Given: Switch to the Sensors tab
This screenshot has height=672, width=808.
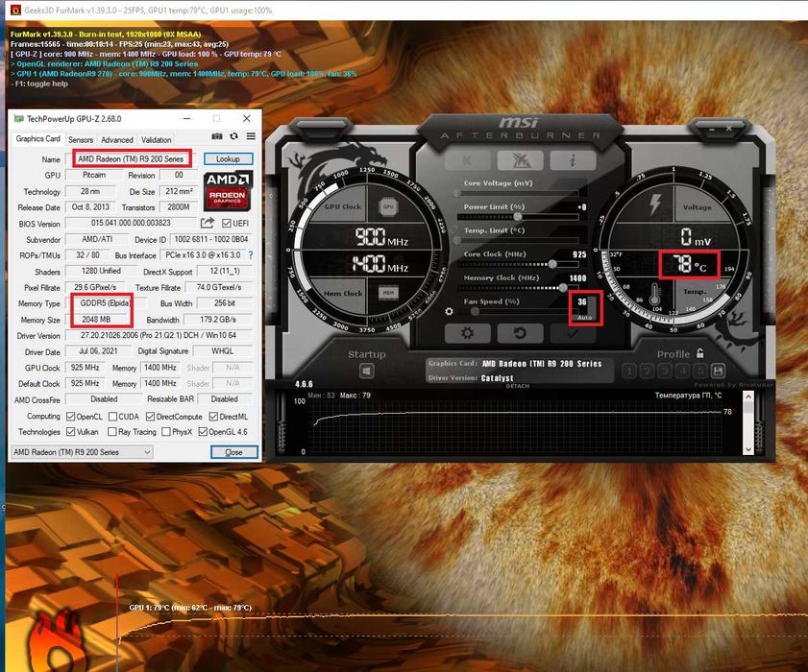Looking at the screenshot, I should pos(81,139).
